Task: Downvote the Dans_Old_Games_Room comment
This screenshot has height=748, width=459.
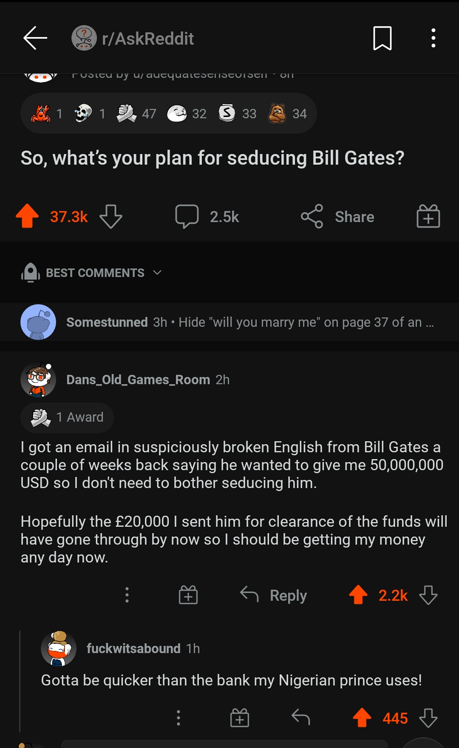Action: [428, 595]
